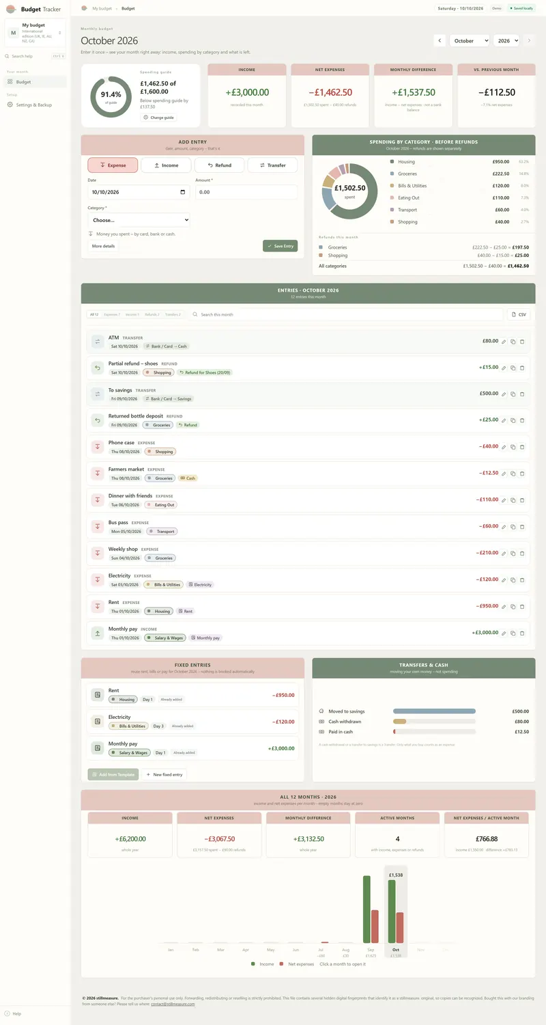This screenshot has width=546, height=1025.
Task: Duplicate the Electricity expense entry
Action: (x=513, y=580)
